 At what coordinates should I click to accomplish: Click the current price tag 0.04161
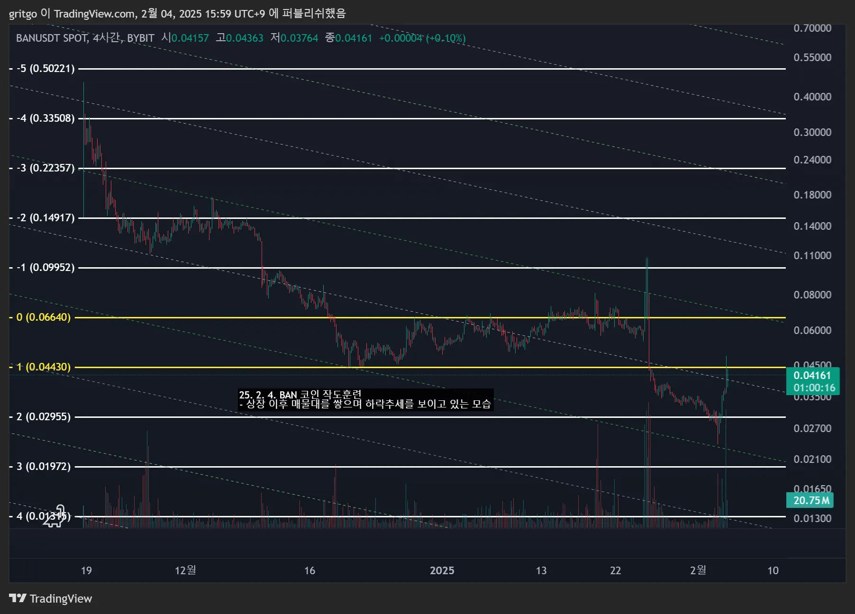point(812,381)
